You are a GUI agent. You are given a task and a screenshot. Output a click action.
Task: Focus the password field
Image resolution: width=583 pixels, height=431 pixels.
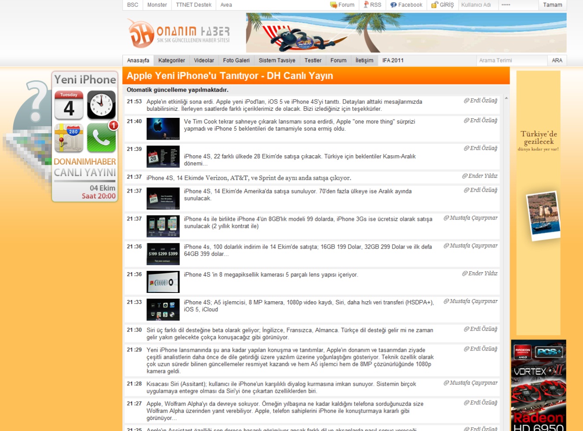518,5
